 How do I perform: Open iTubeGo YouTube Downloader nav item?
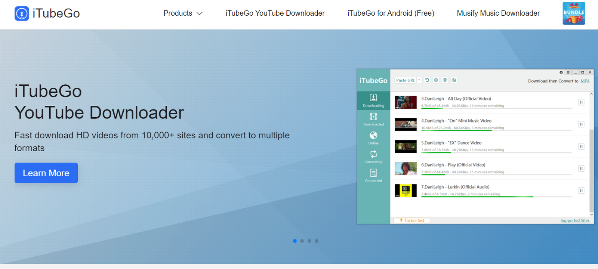click(x=275, y=13)
